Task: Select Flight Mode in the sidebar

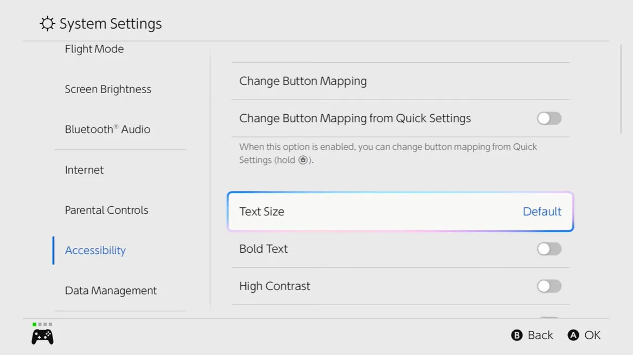Action: pyautogui.click(x=94, y=49)
